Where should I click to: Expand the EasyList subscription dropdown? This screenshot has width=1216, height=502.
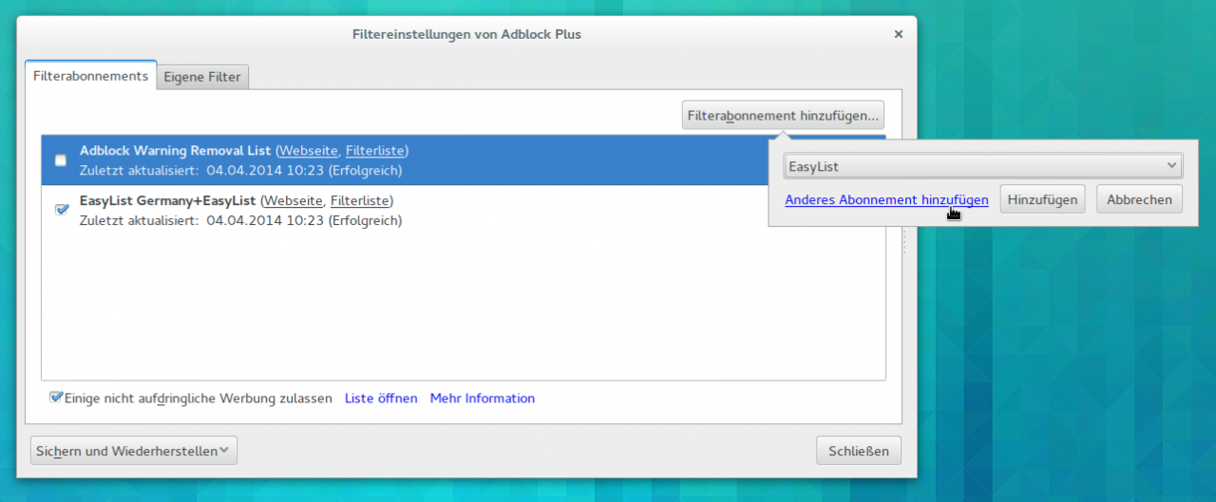pyautogui.click(x=983, y=166)
